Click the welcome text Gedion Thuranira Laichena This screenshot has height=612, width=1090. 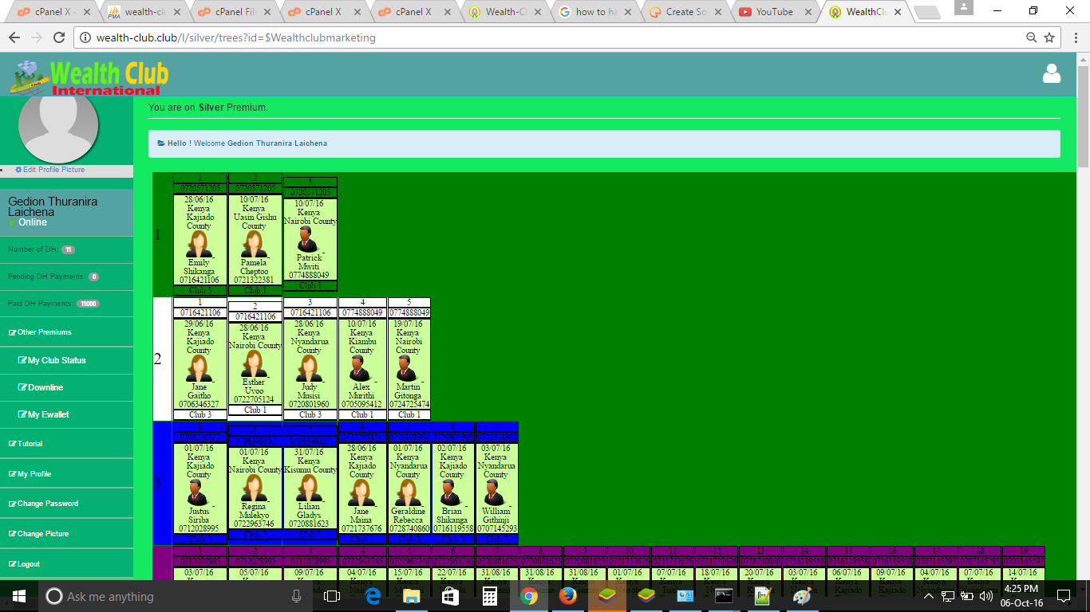click(277, 143)
